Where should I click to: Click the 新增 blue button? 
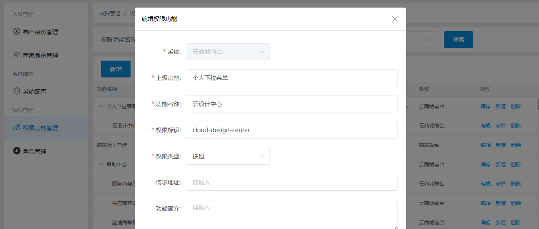116,69
